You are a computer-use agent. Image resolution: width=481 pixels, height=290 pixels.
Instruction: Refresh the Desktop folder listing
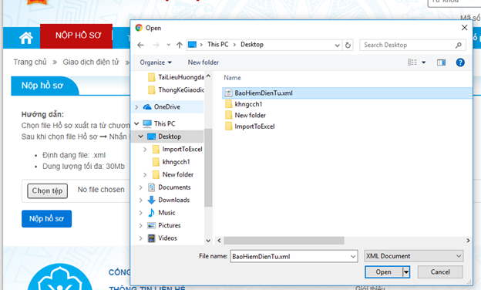348,45
